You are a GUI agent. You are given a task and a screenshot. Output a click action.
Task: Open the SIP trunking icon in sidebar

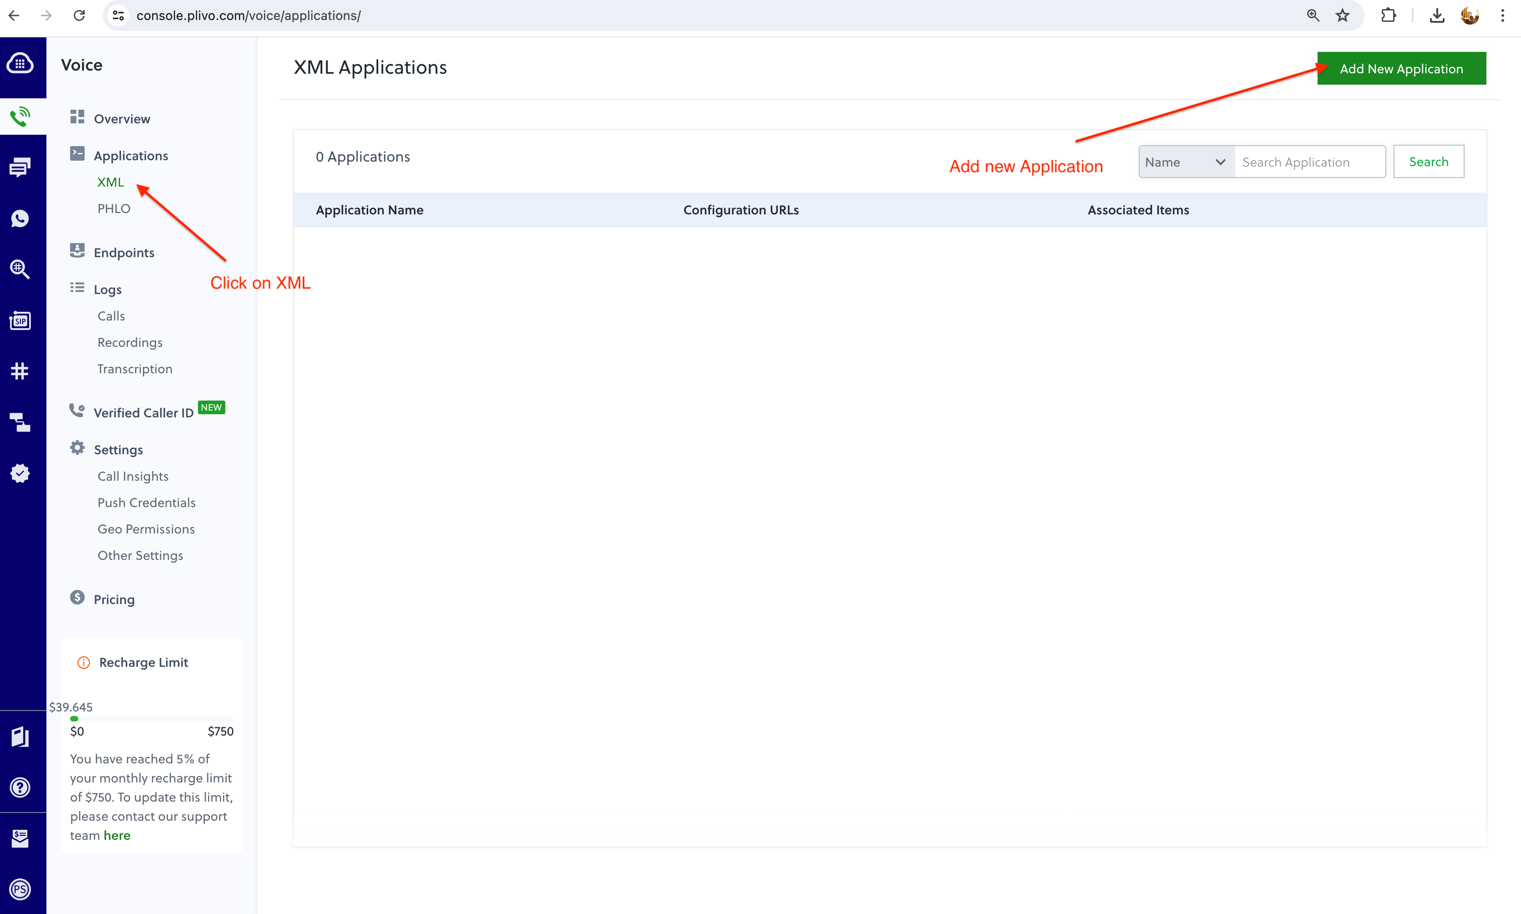coord(20,320)
